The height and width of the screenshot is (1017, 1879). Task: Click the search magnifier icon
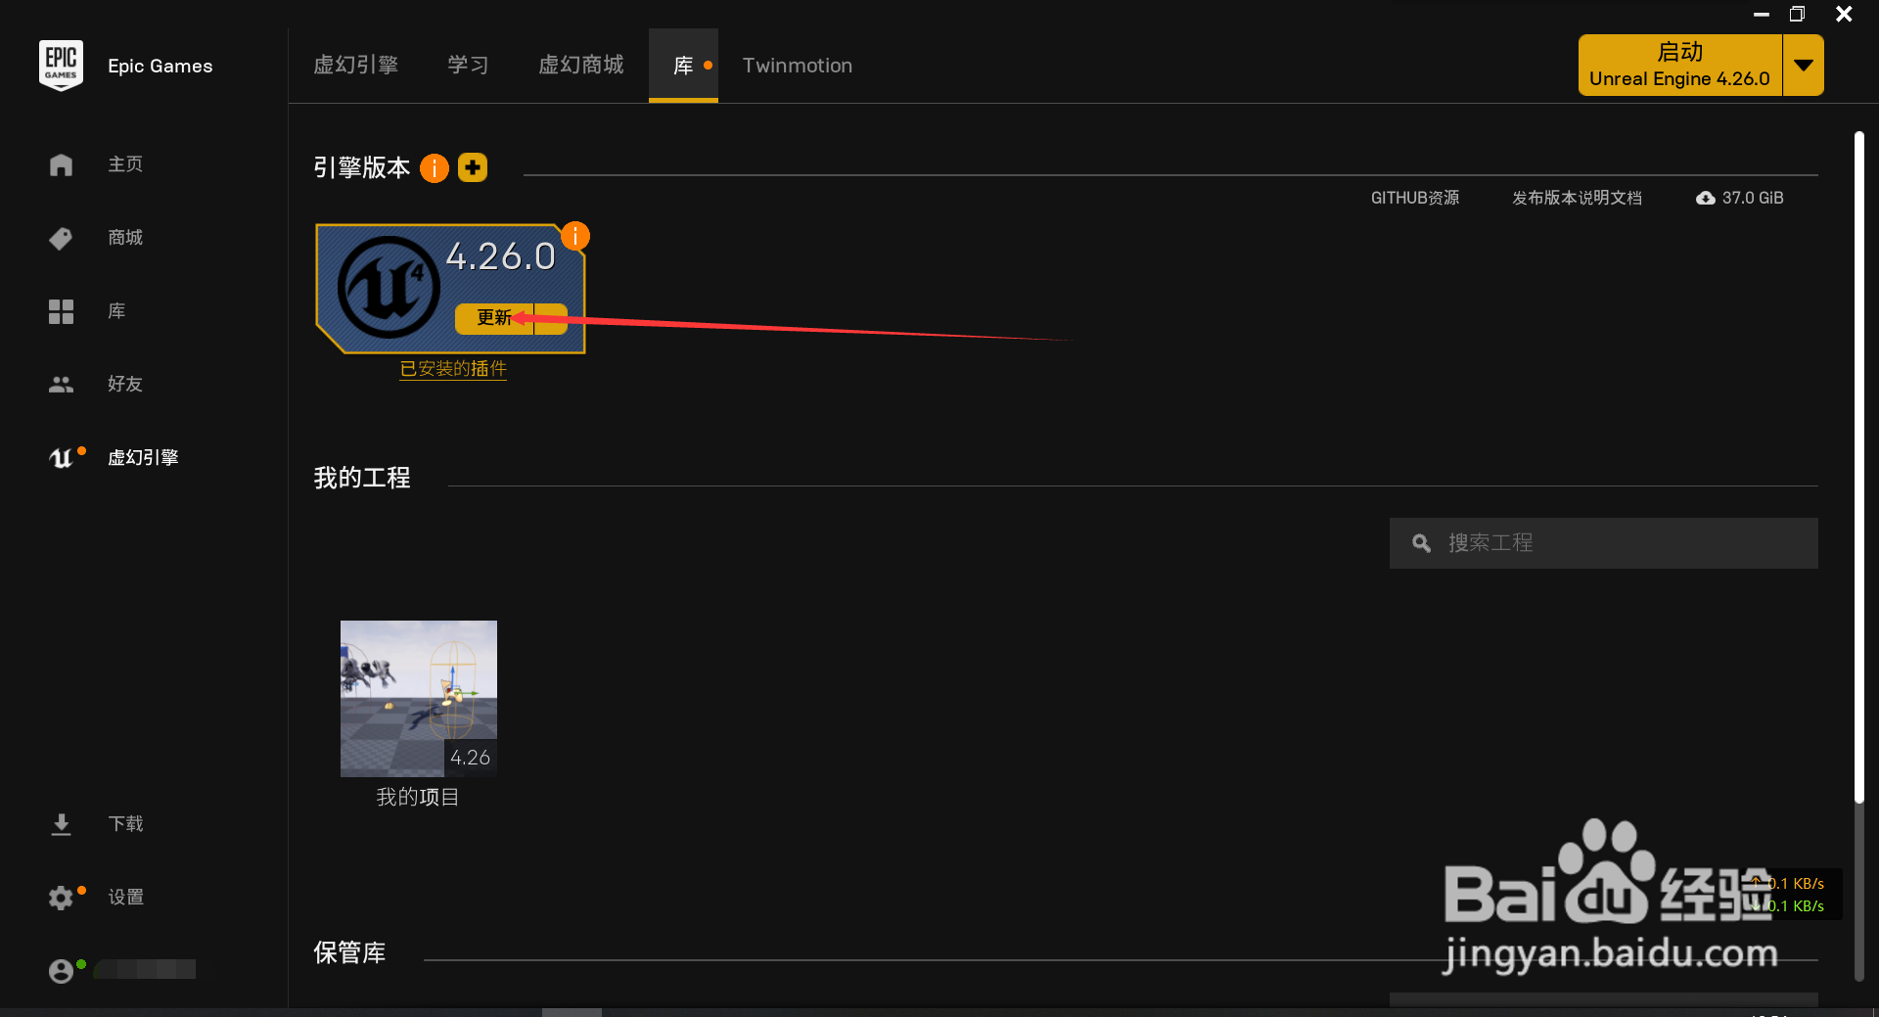1422,543
